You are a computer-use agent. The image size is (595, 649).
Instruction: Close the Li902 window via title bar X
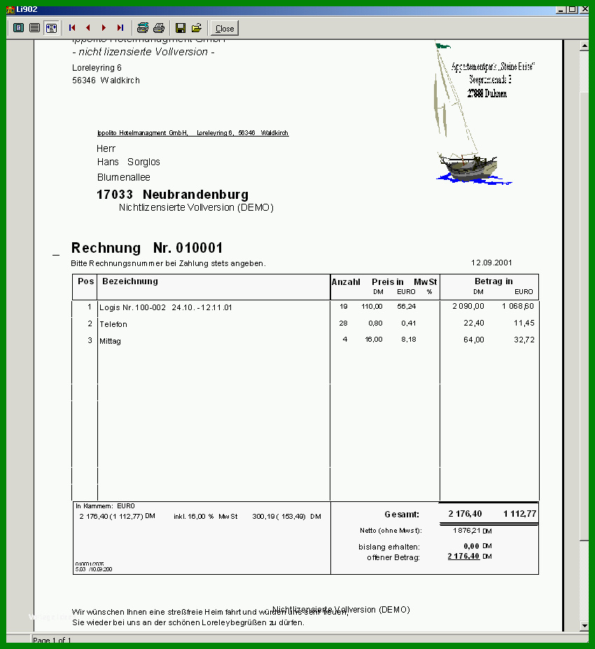(x=584, y=10)
